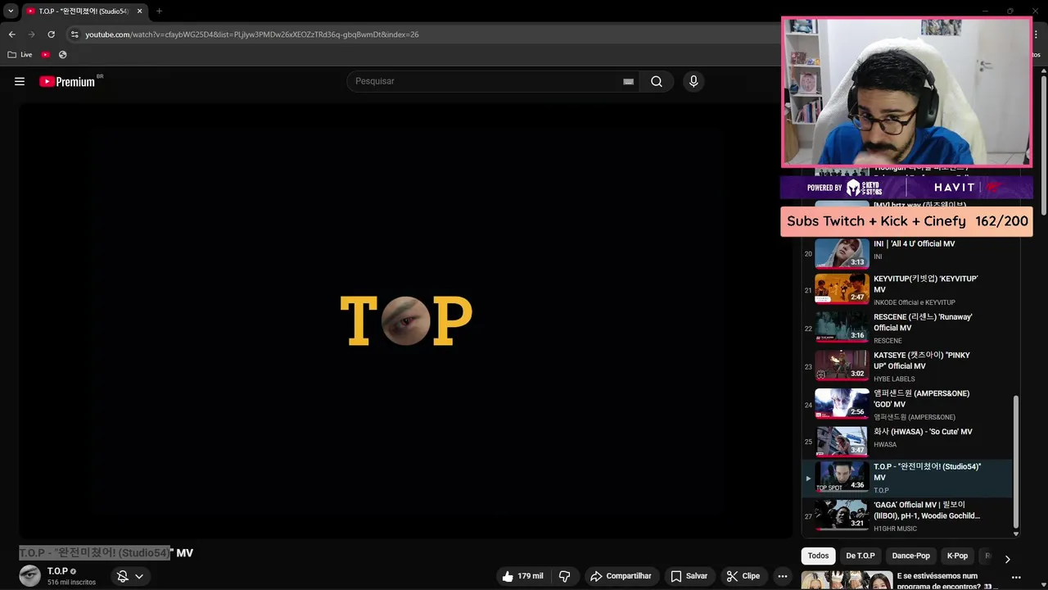Open the Live bookmarks folder
The width and height of the screenshot is (1048, 590).
click(x=20, y=55)
